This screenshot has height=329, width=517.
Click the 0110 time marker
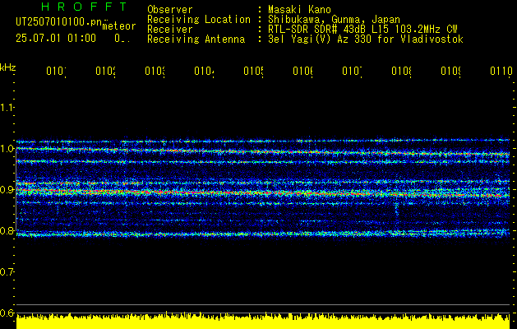click(501, 71)
